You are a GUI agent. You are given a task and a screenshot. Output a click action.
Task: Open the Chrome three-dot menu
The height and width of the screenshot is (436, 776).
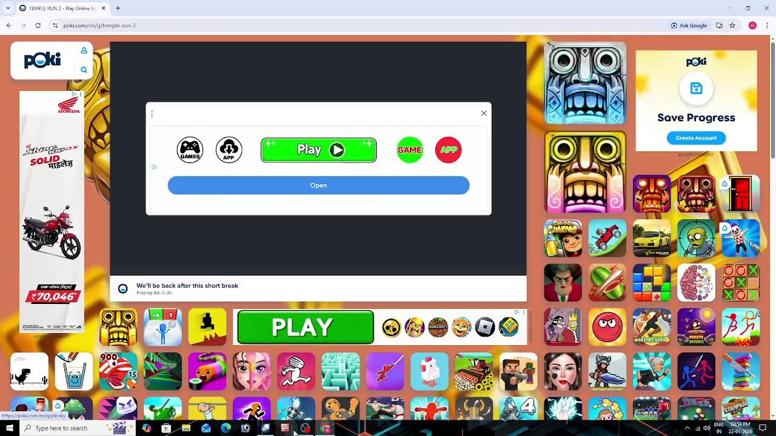point(768,25)
